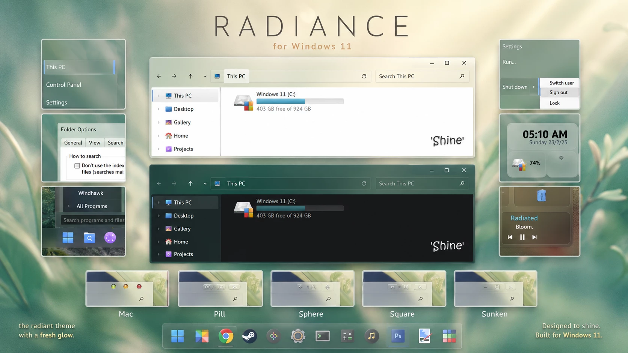The image size is (628, 353).
Task: Expand the Desktop node in the light window tree
Action: point(159,109)
